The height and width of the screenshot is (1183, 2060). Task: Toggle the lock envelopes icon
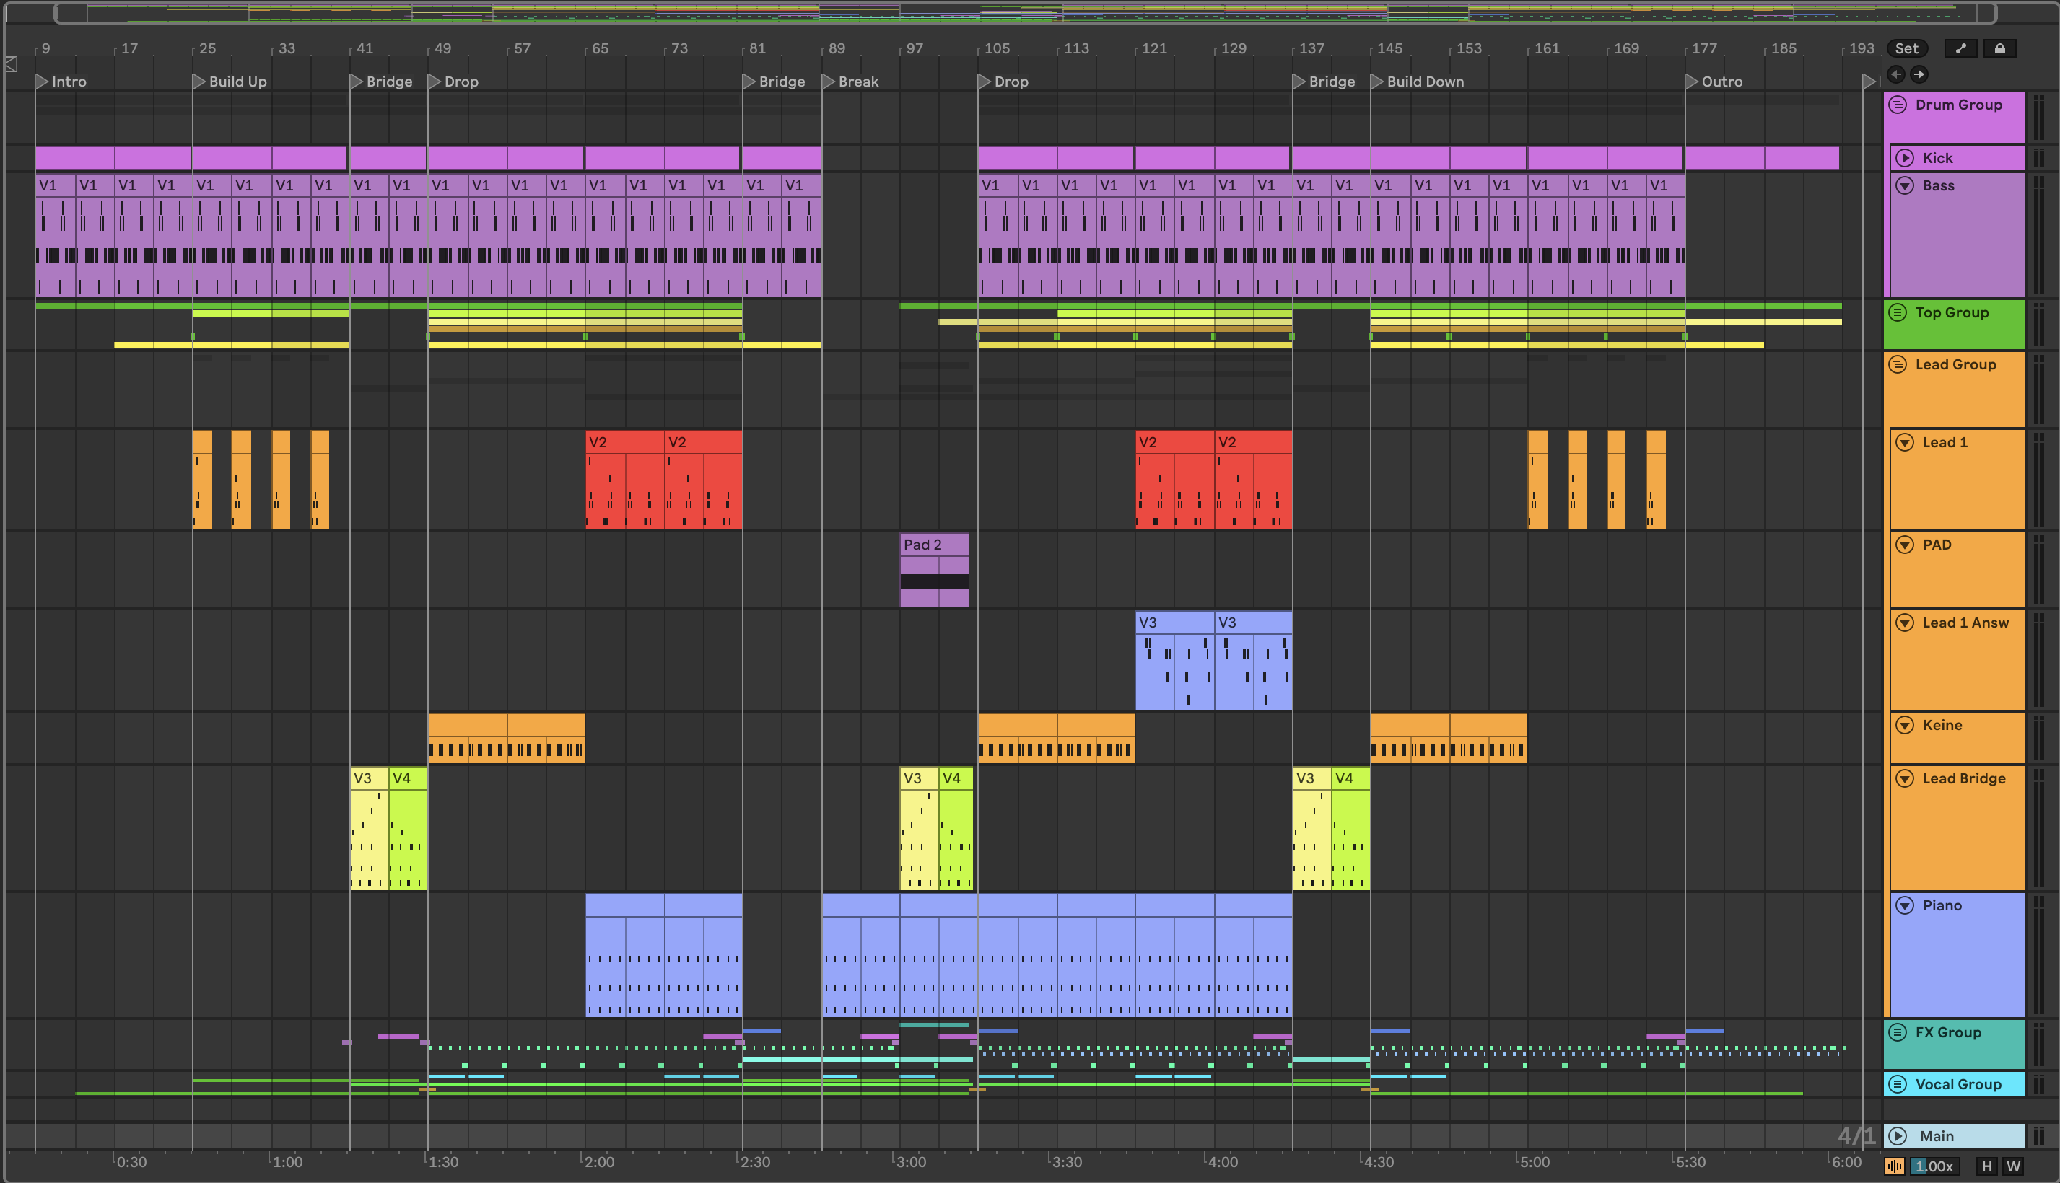pyautogui.click(x=1999, y=49)
